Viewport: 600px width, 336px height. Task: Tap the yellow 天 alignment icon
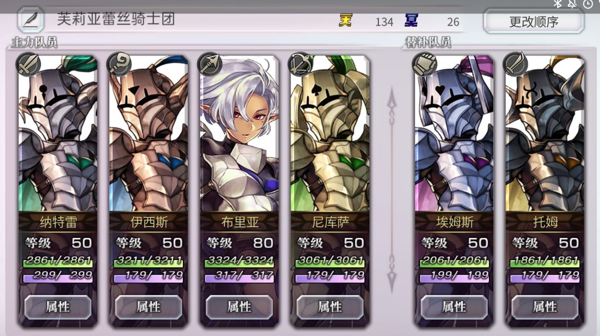coord(346,20)
